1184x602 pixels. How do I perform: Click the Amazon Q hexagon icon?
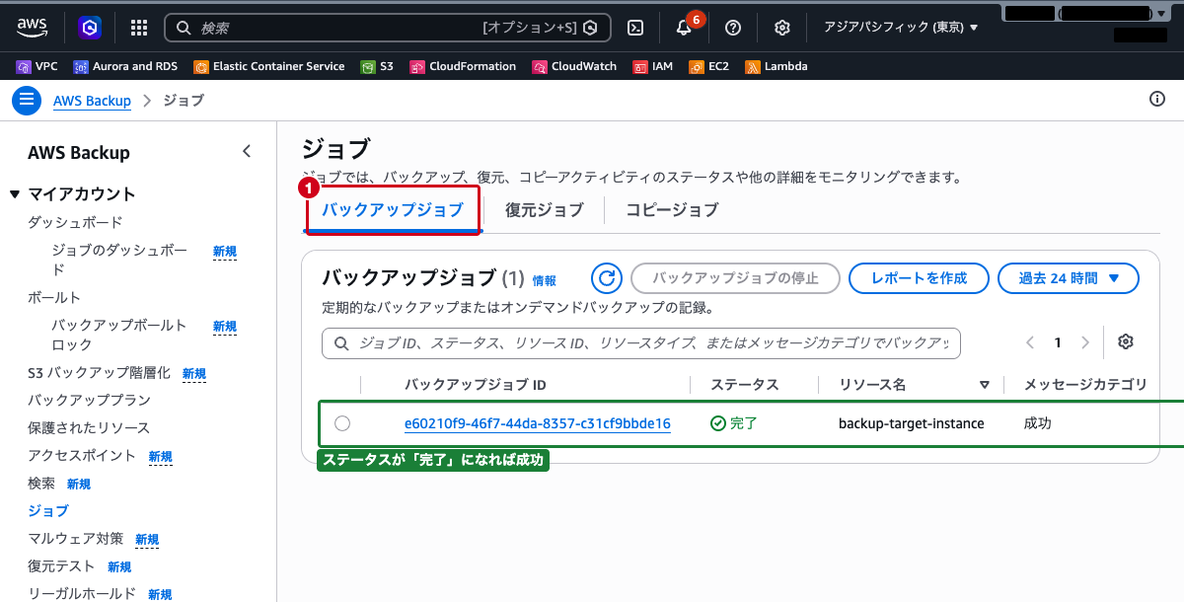point(90,28)
